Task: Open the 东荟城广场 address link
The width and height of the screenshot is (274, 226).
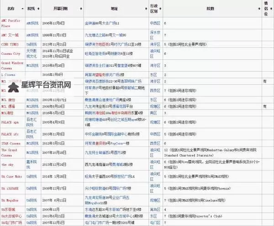Action: (119, 210)
